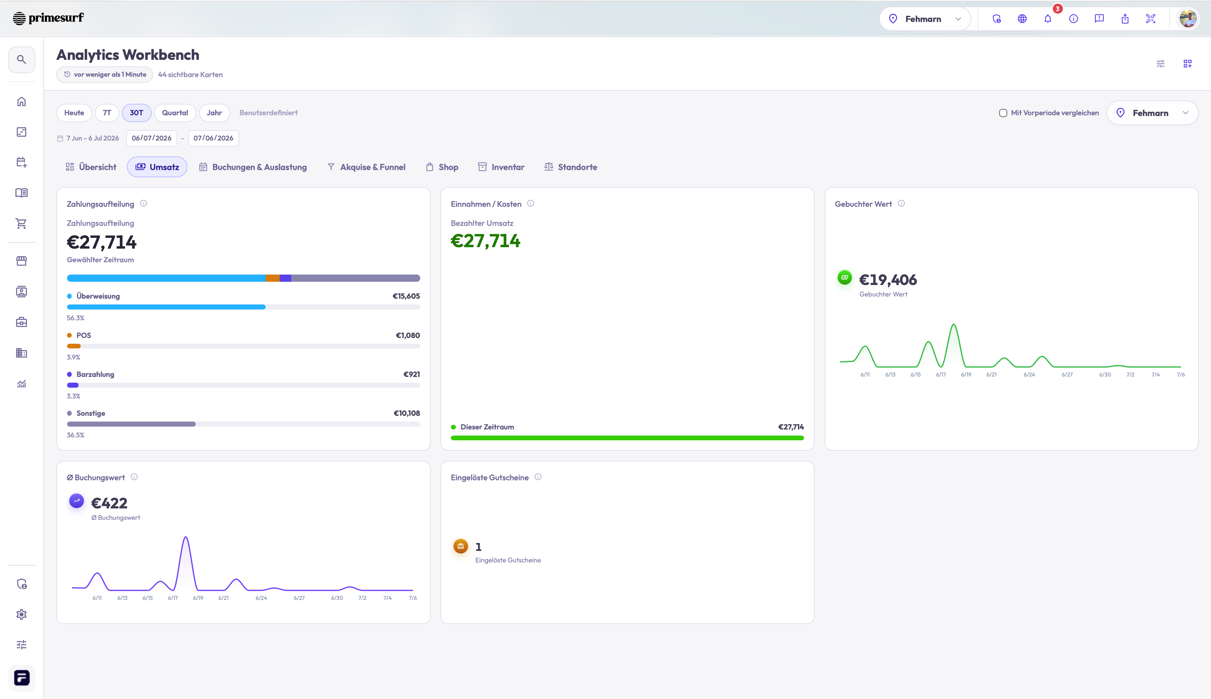1211x699 pixels.
Task: Open the shield icon at the sidebar bottom
Action: click(22, 584)
